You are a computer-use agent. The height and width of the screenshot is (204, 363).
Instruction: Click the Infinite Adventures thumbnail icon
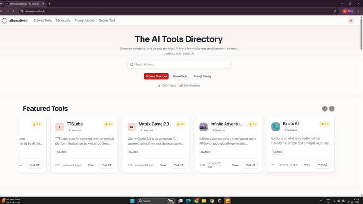coord(203,127)
